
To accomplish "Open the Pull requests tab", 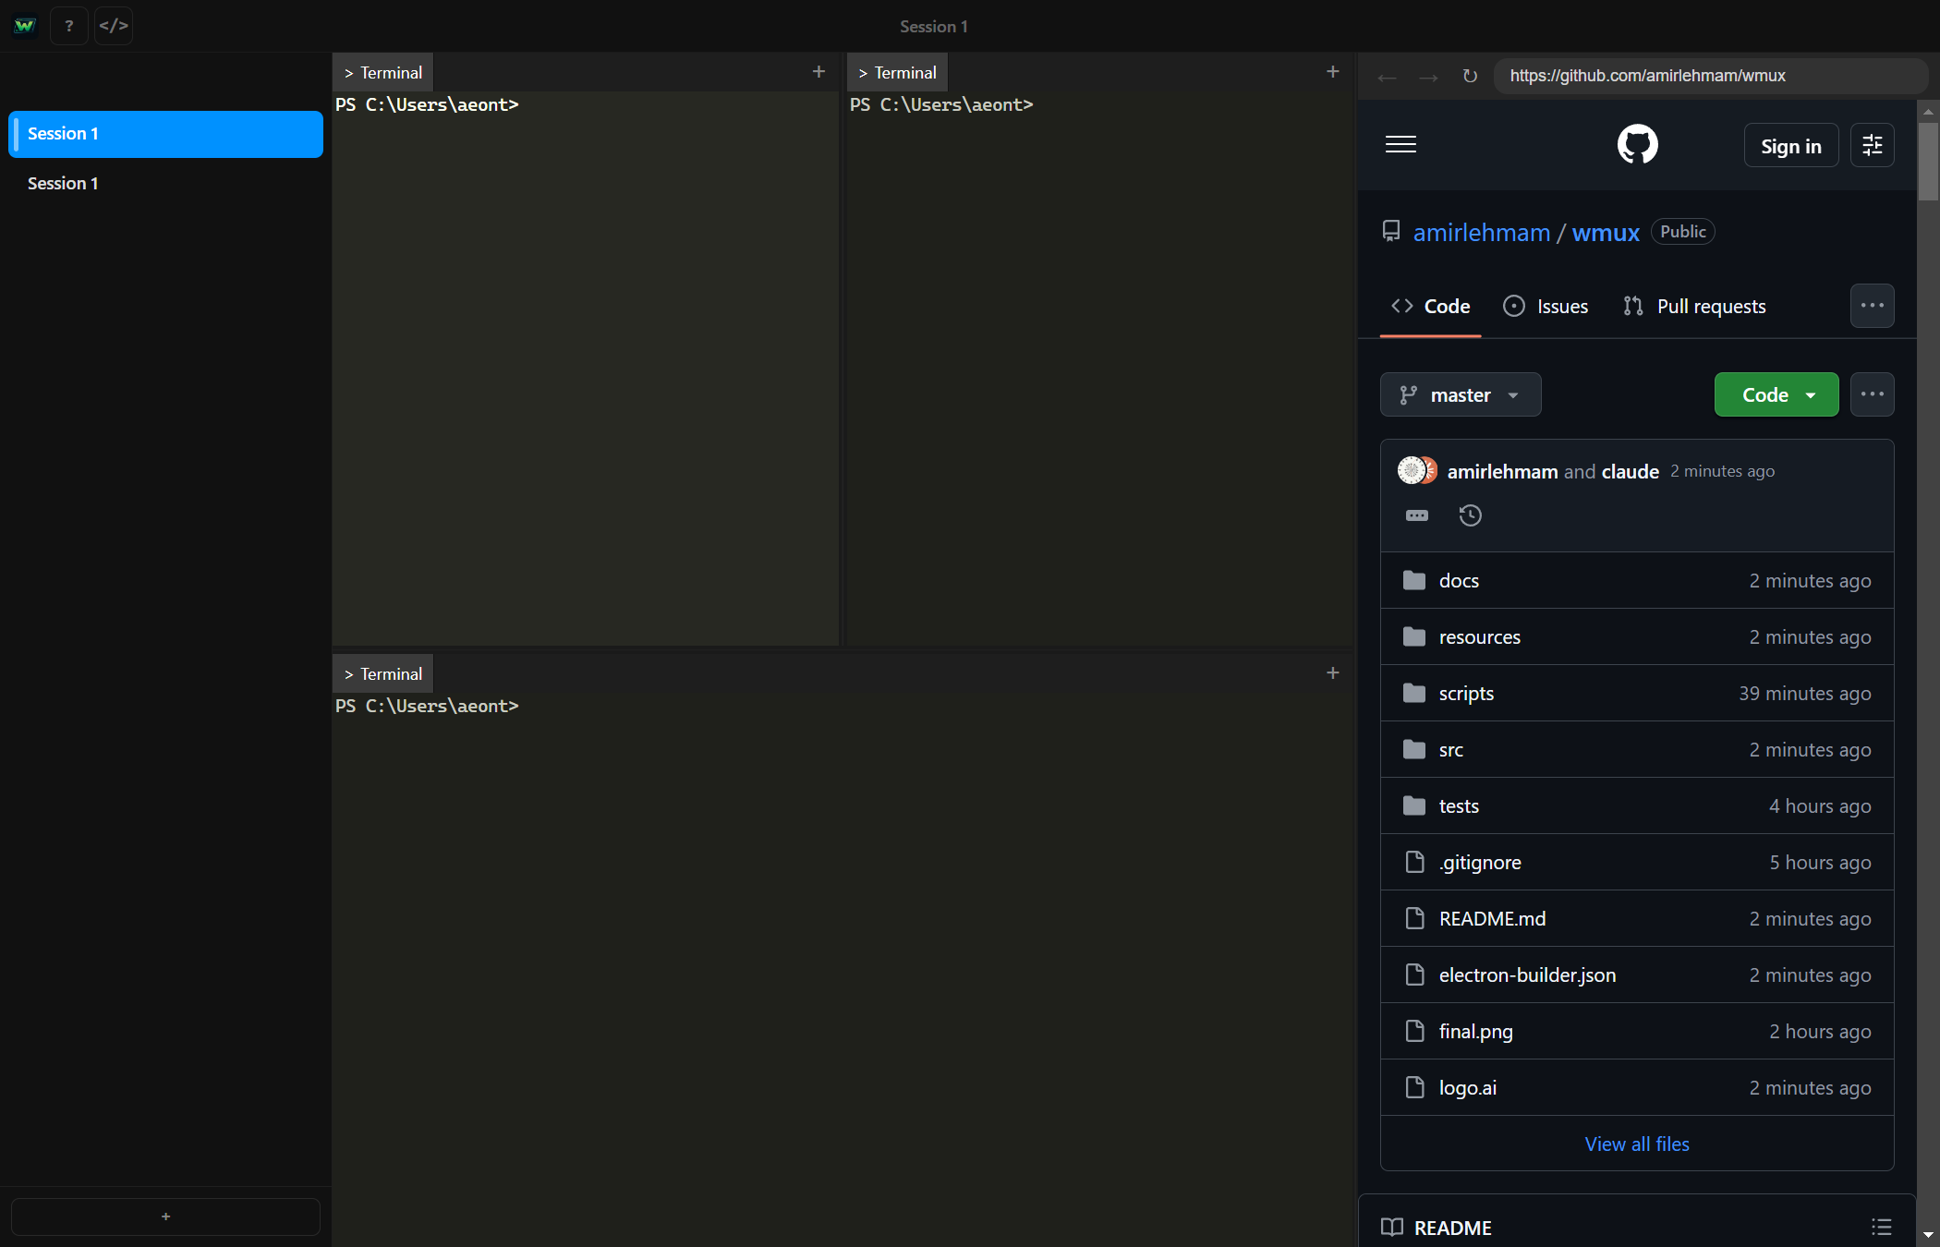I will (x=1695, y=307).
